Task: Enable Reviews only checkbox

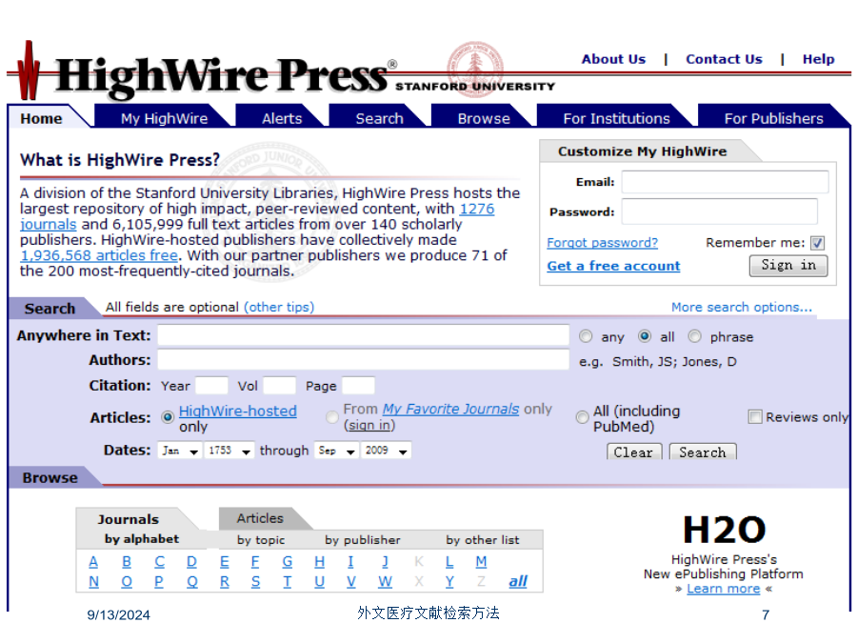Action: [x=755, y=417]
